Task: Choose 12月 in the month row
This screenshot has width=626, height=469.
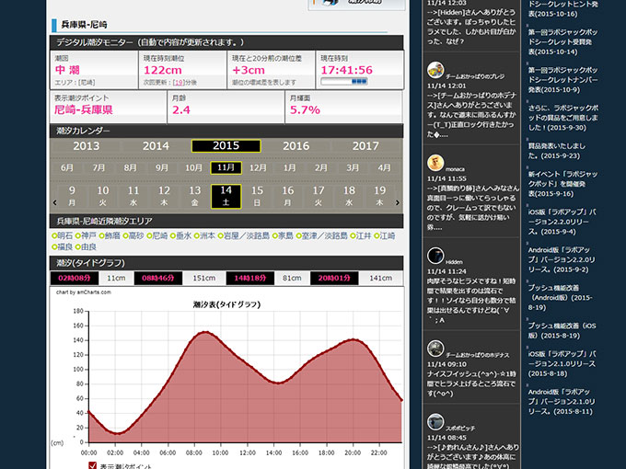Action: (258, 168)
